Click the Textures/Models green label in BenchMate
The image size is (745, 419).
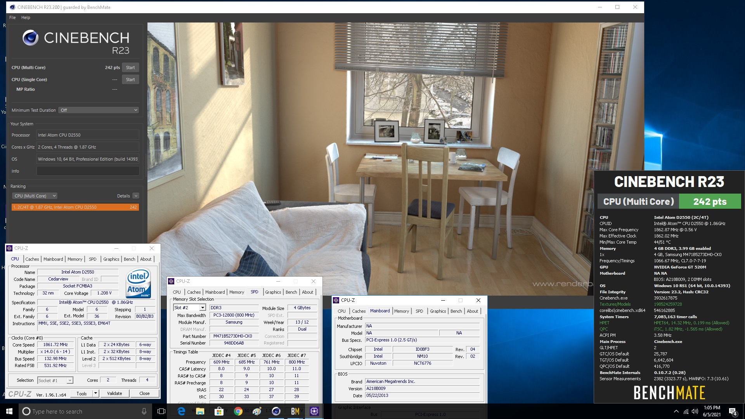(615, 304)
